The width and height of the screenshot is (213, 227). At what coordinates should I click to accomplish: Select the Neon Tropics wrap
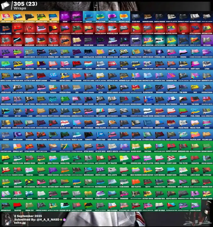pyautogui.click(x=53, y=158)
